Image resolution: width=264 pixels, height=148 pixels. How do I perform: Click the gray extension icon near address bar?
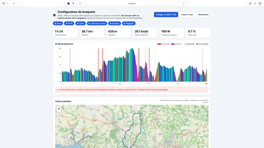tap(80, 3)
